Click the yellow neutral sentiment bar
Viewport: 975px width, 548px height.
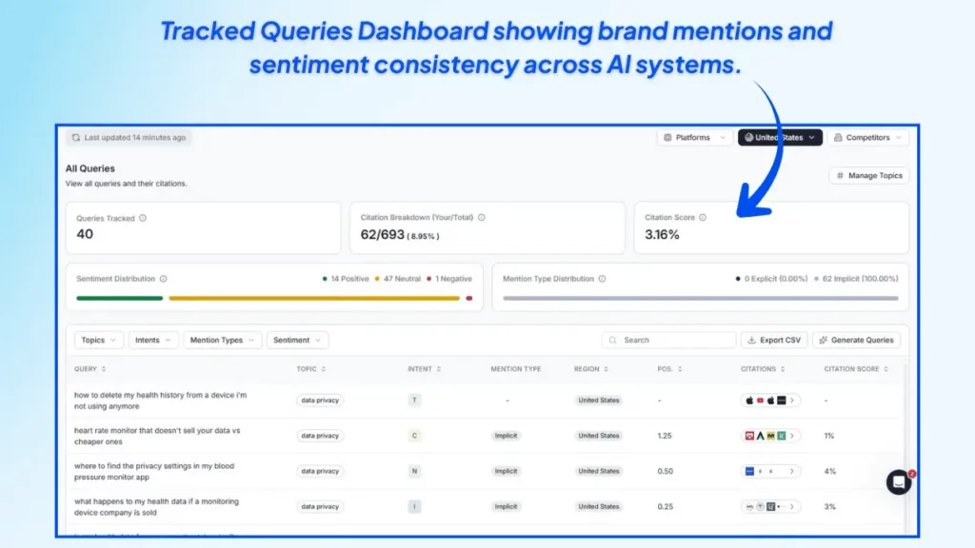coord(314,298)
